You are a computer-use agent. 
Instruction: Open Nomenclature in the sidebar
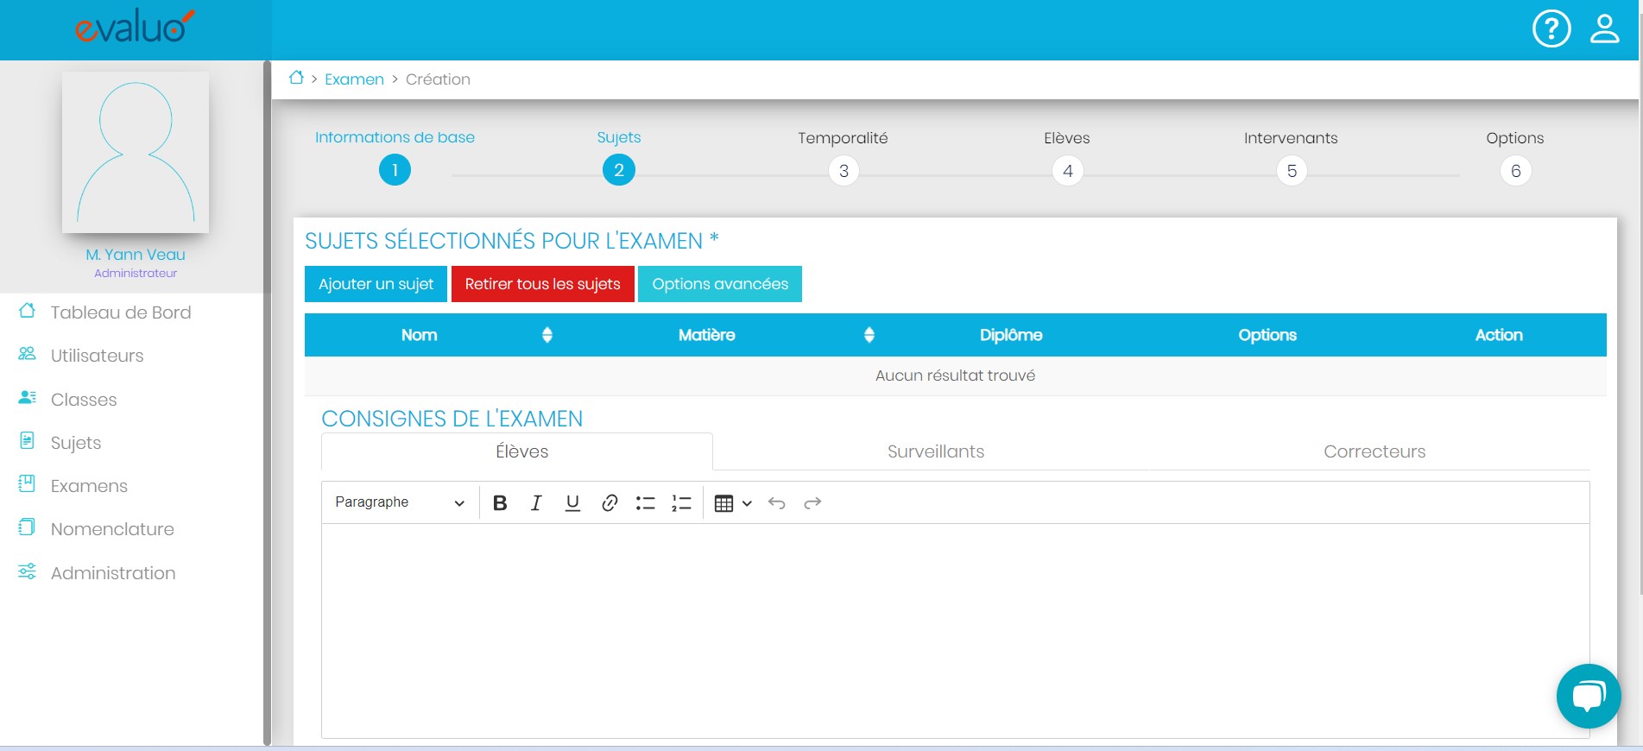point(112,529)
